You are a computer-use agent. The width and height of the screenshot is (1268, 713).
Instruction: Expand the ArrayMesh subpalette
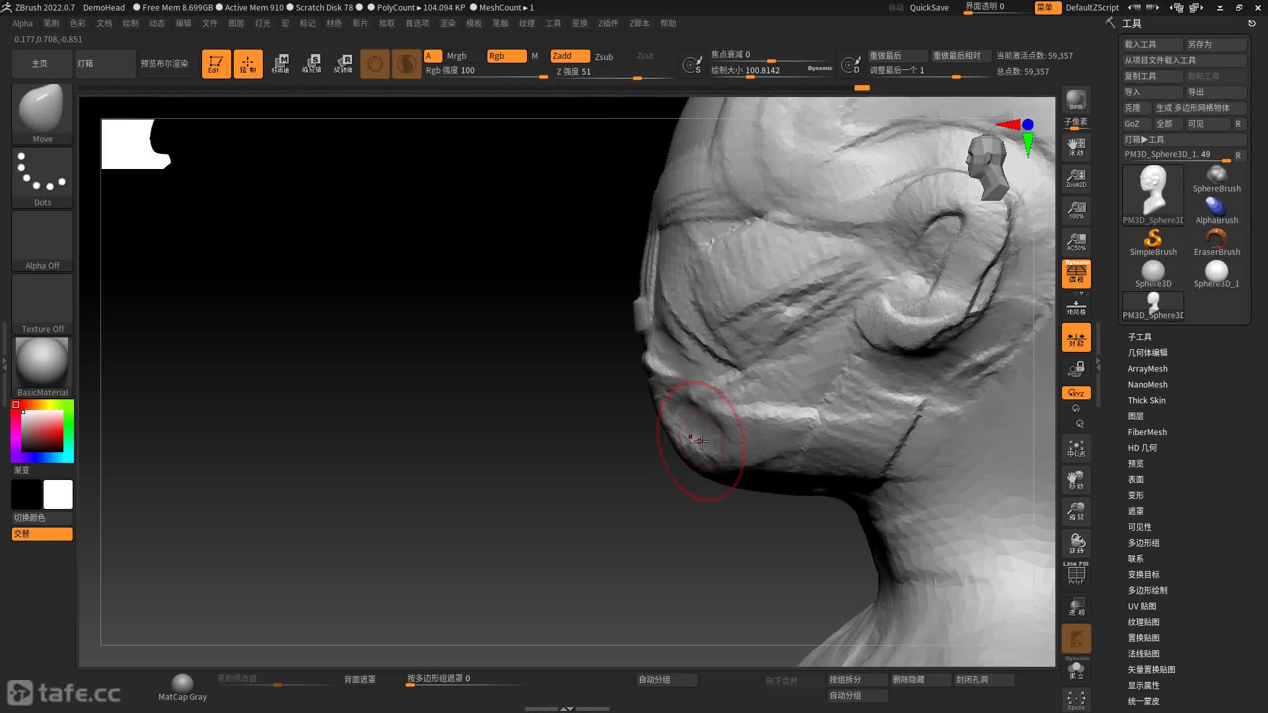coord(1147,368)
